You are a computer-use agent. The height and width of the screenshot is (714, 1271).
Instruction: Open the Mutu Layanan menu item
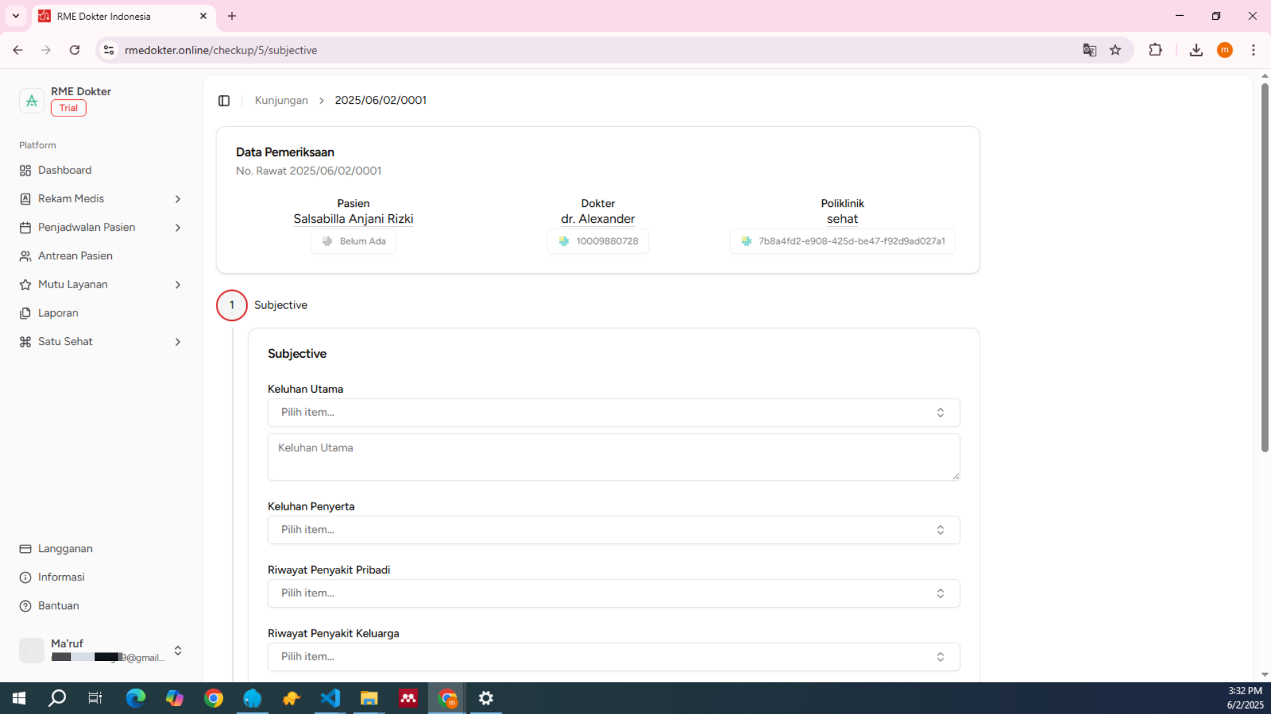click(x=73, y=284)
